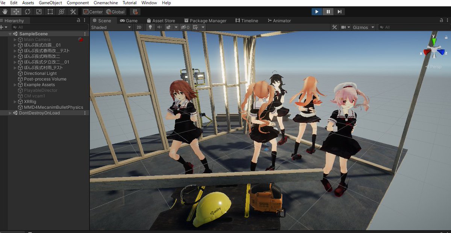
Task: Select the Scale tool
Action: (x=38, y=11)
